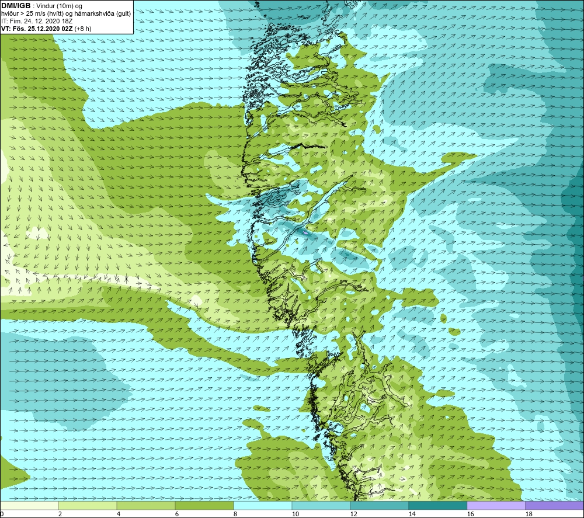Click the colorbar label '6'
Screen dimensions: 584x518
177,514
